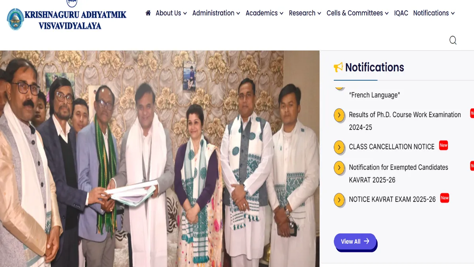Viewport: 474px width, 267px height.
Task: Click the home icon in navigation bar
Action: click(148, 13)
